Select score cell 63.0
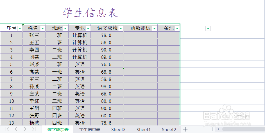Viewport: 265px width, 133px height. (x=107, y=115)
